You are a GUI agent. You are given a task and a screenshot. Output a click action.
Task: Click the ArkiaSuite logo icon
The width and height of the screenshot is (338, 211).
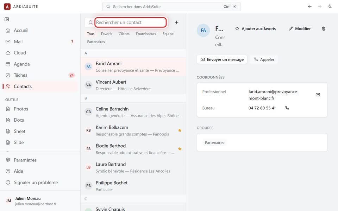[x=7, y=7]
